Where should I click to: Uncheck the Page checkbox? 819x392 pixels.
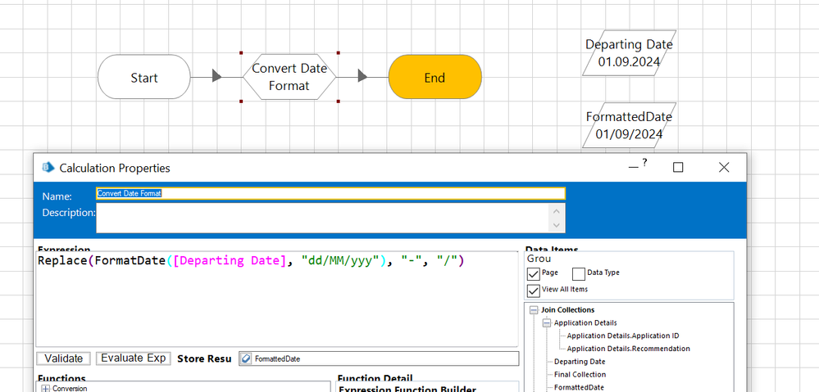tap(535, 274)
